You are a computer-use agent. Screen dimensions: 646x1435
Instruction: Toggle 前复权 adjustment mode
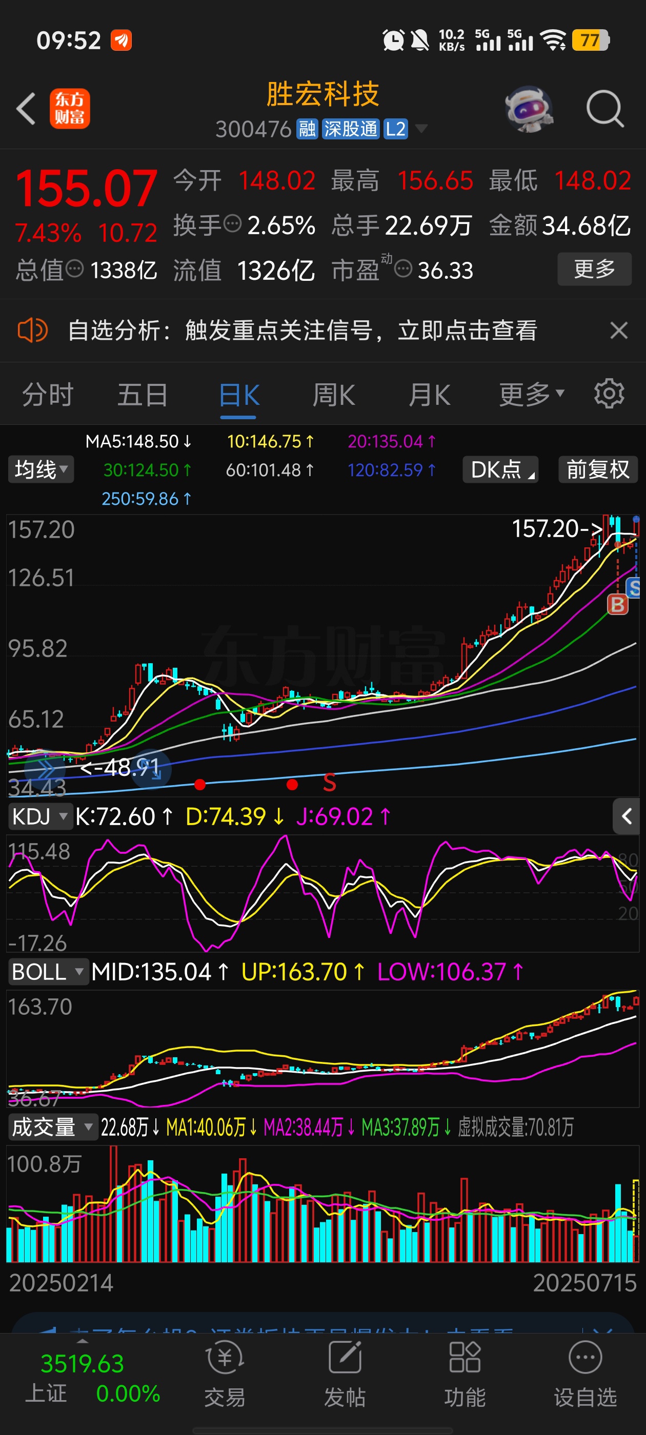pyautogui.click(x=598, y=469)
